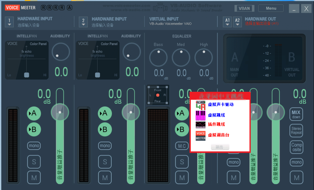Click 0.0 dB gain readout of Hardware Input 1
This screenshot has height=190, width=314.
click(x=44, y=96)
